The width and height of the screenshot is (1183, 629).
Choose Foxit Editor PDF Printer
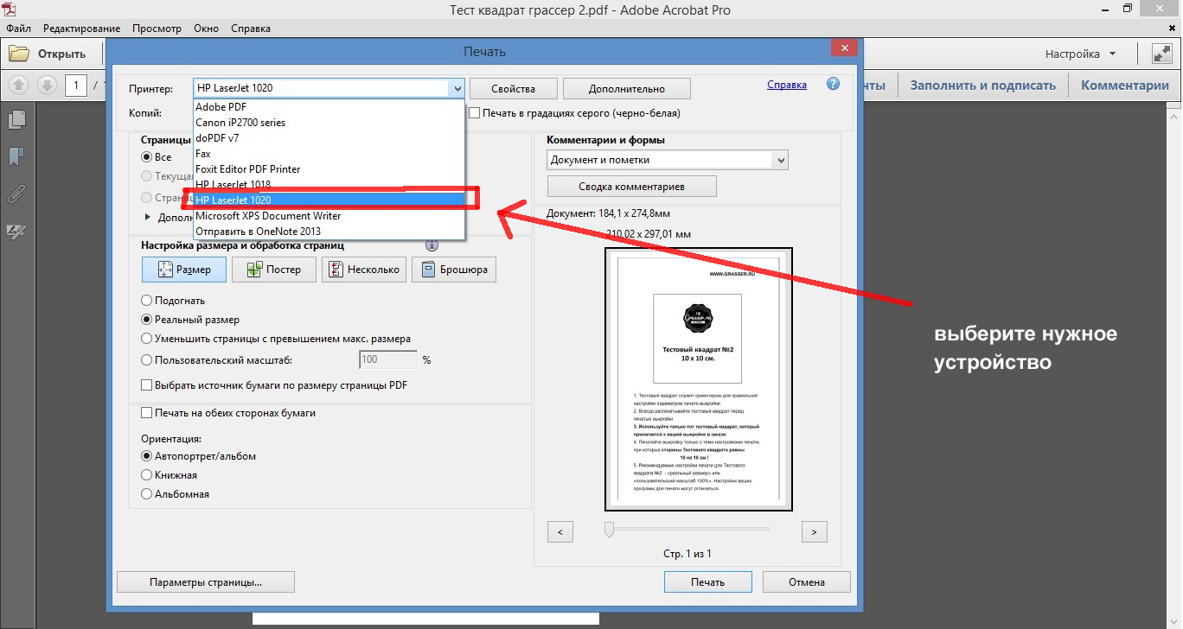(329, 169)
